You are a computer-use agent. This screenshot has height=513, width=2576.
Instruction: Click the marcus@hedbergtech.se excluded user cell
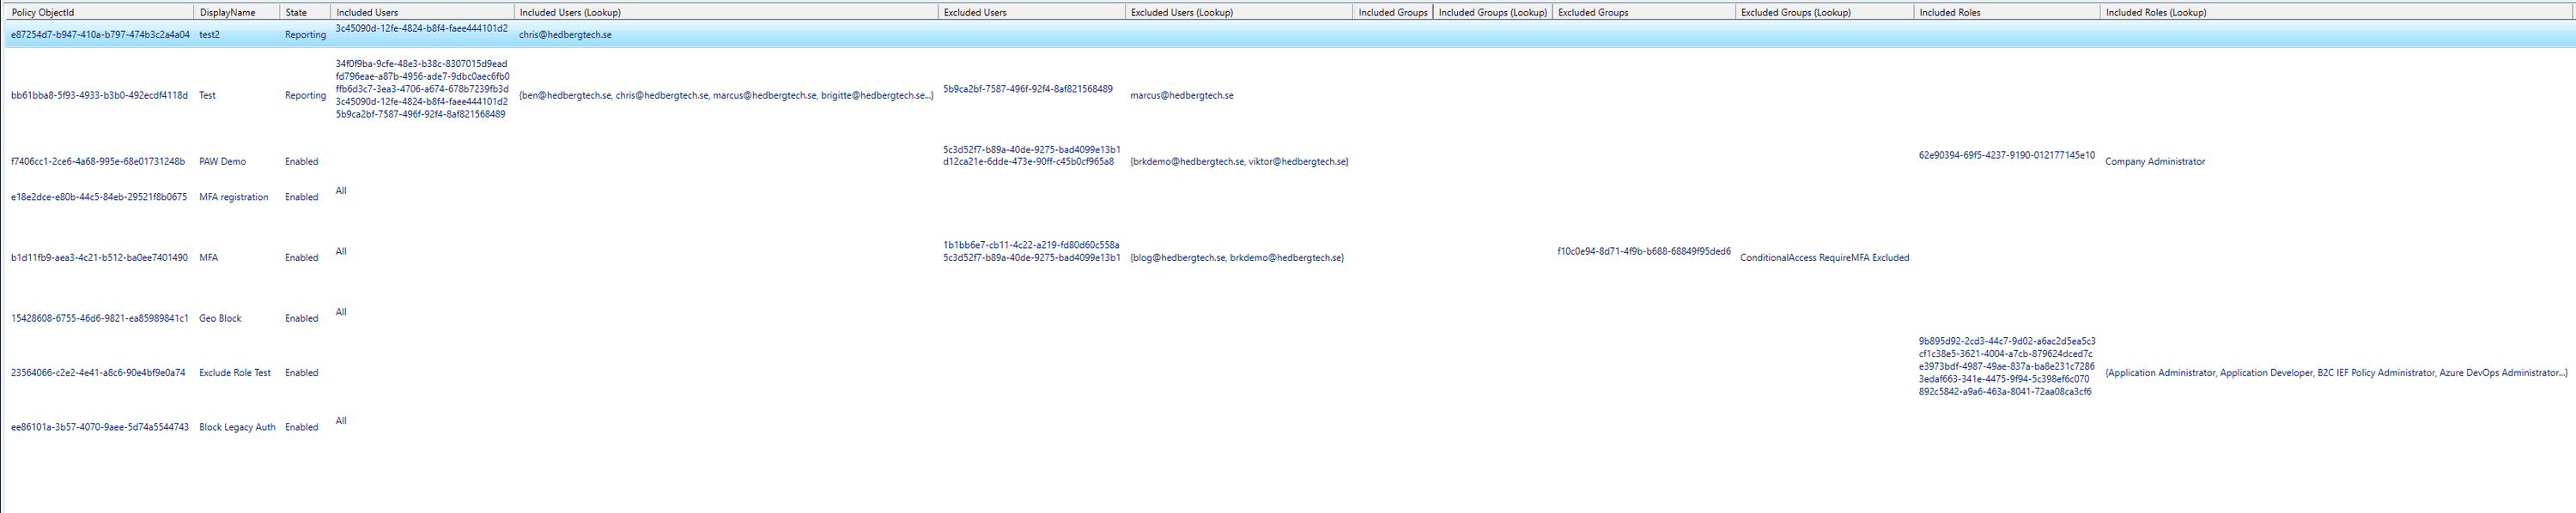[x=1181, y=96]
